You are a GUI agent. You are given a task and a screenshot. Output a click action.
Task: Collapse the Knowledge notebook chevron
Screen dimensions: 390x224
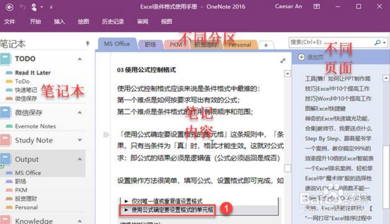pos(79,221)
